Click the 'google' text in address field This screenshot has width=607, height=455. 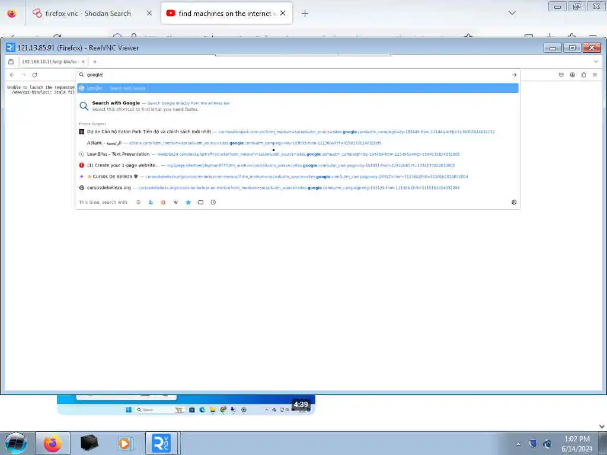94,75
